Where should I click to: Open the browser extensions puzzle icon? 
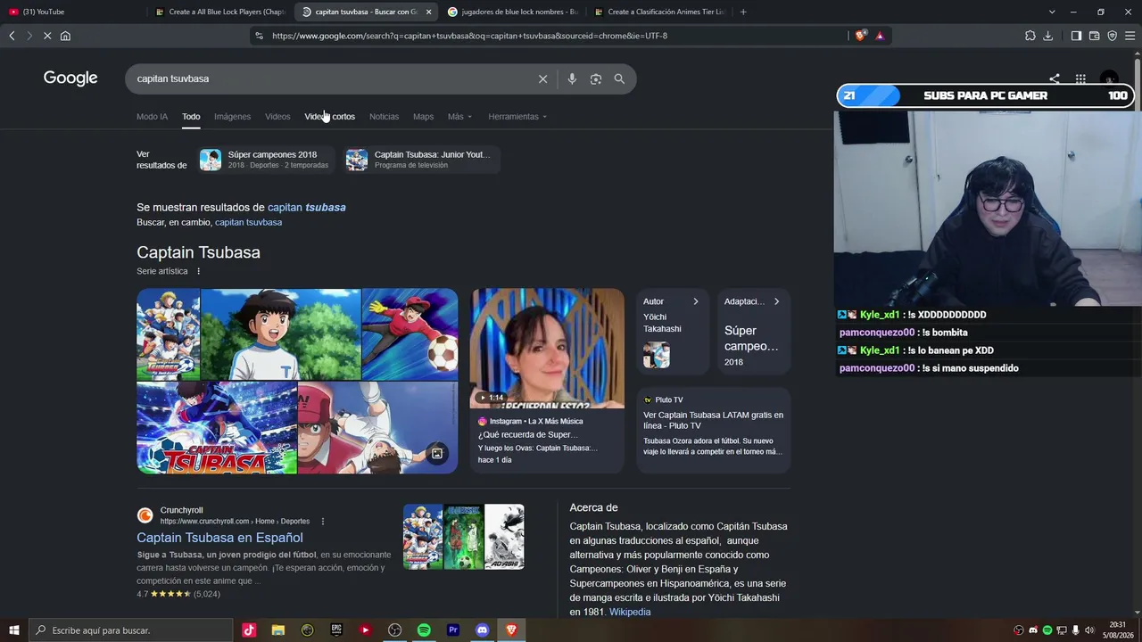point(1030,36)
